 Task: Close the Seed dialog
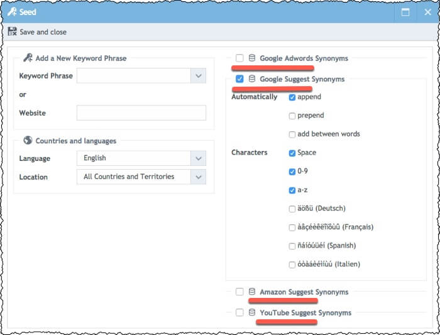point(427,12)
